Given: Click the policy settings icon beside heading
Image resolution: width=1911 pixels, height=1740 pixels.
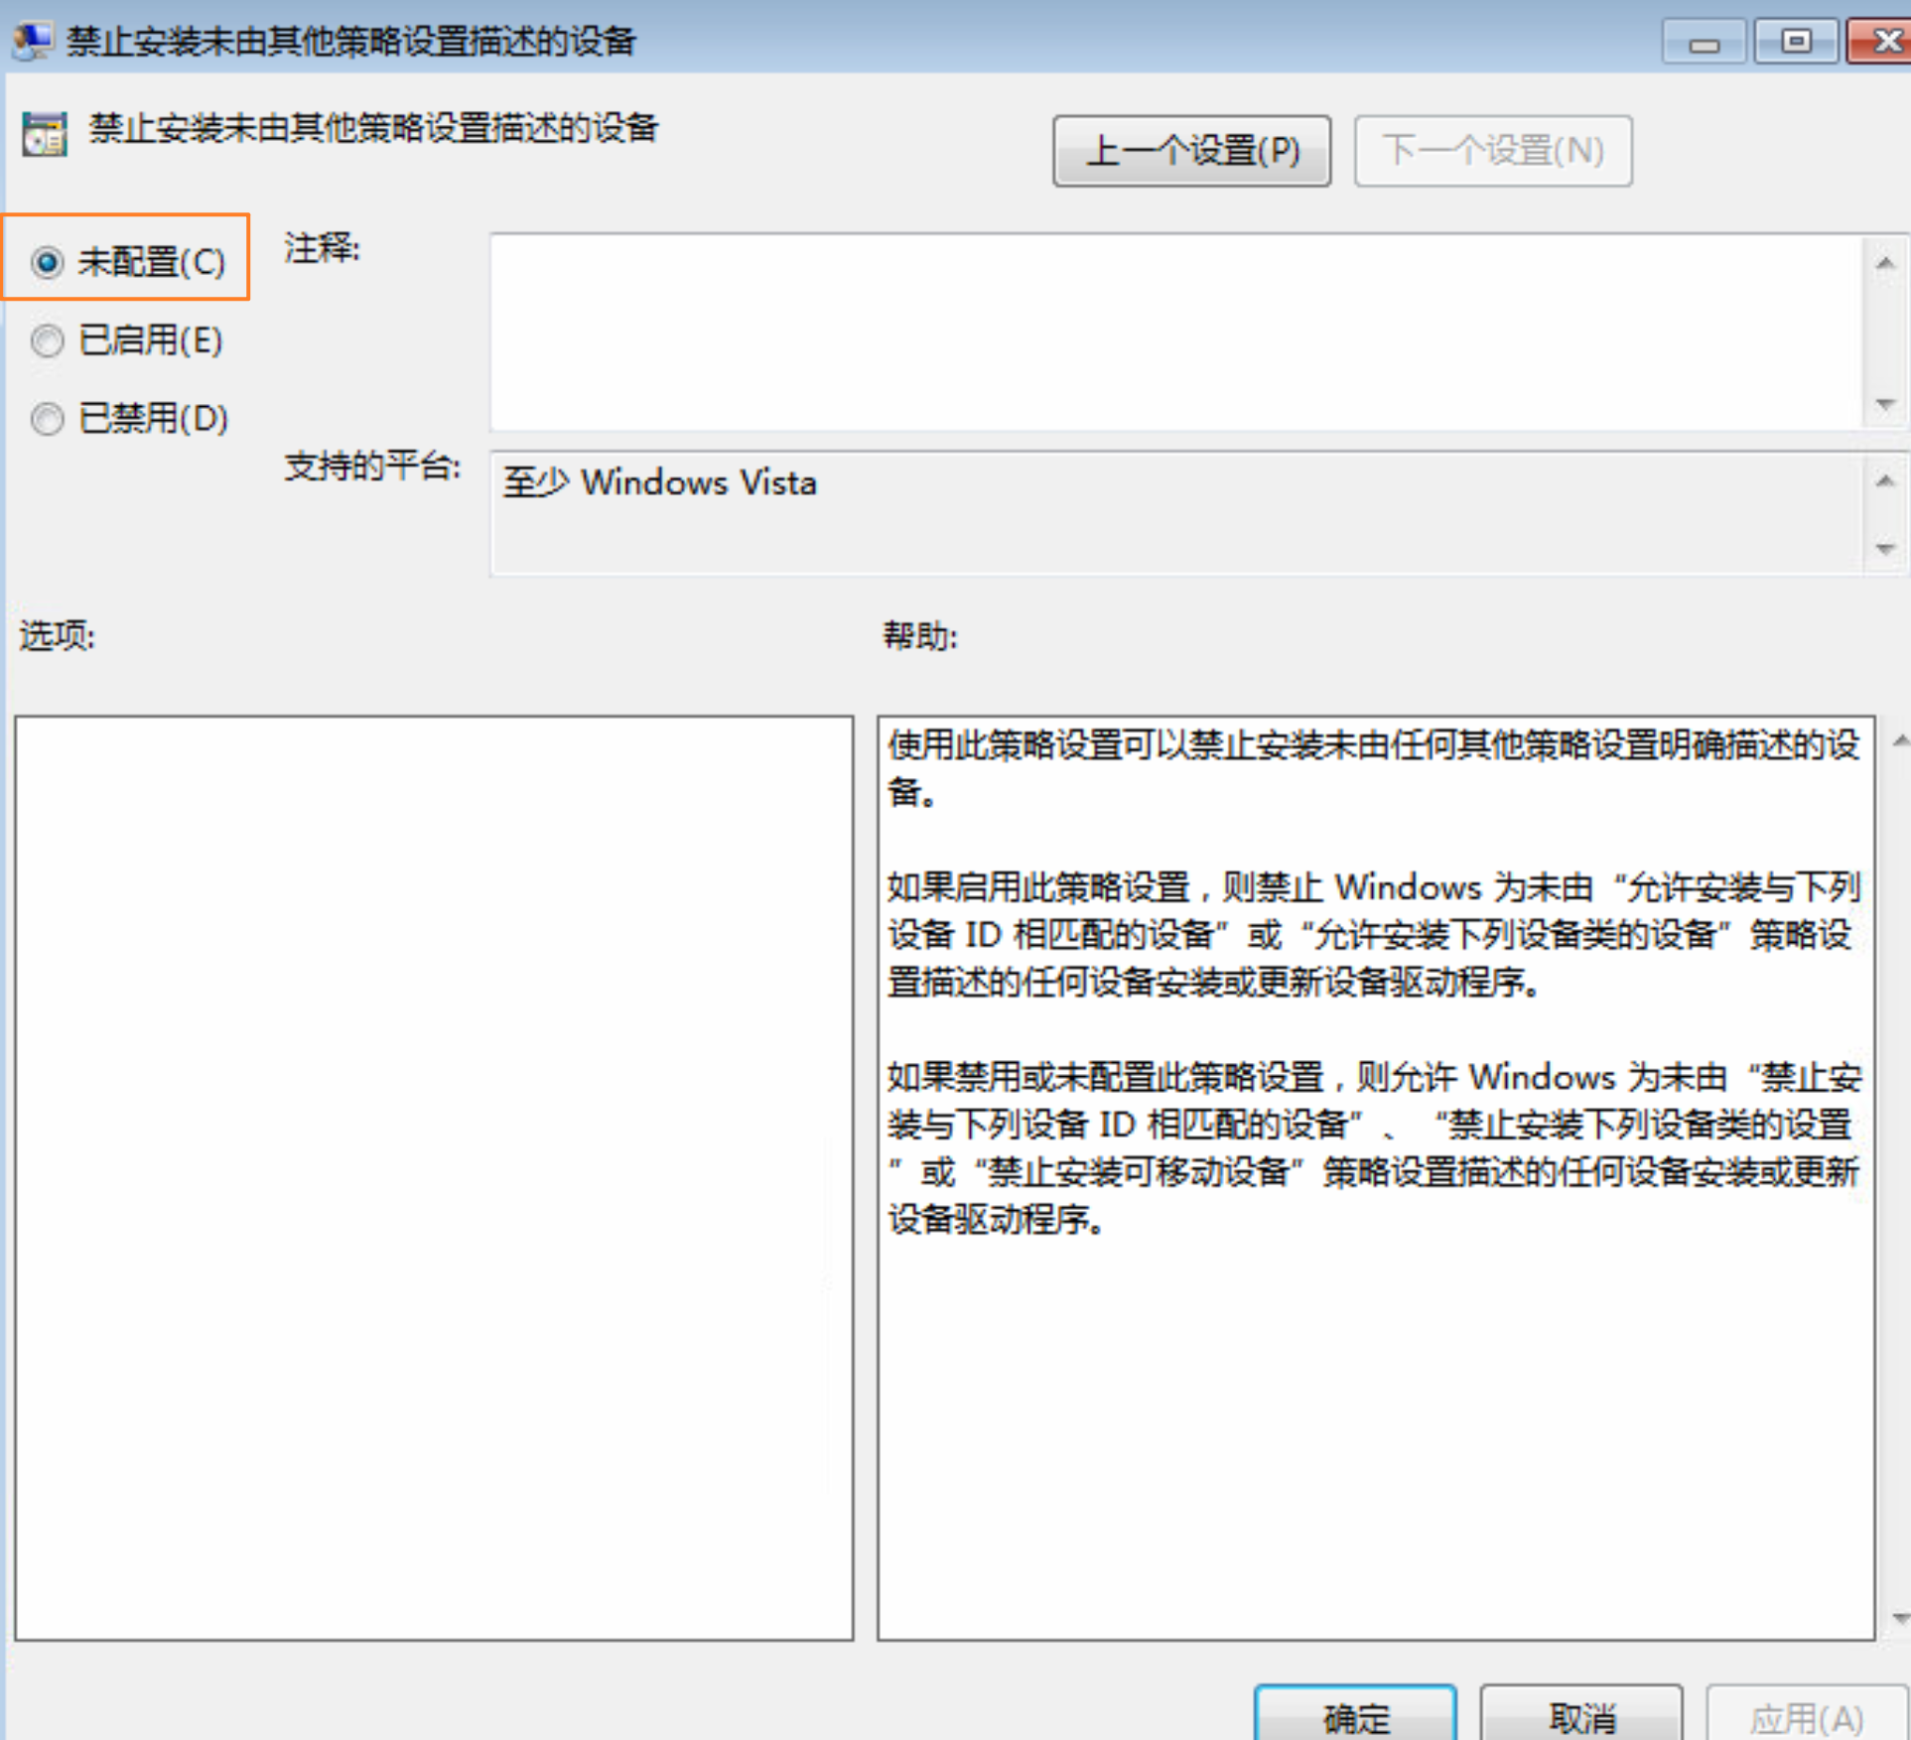Looking at the screenshot, I should click(44, 134).
